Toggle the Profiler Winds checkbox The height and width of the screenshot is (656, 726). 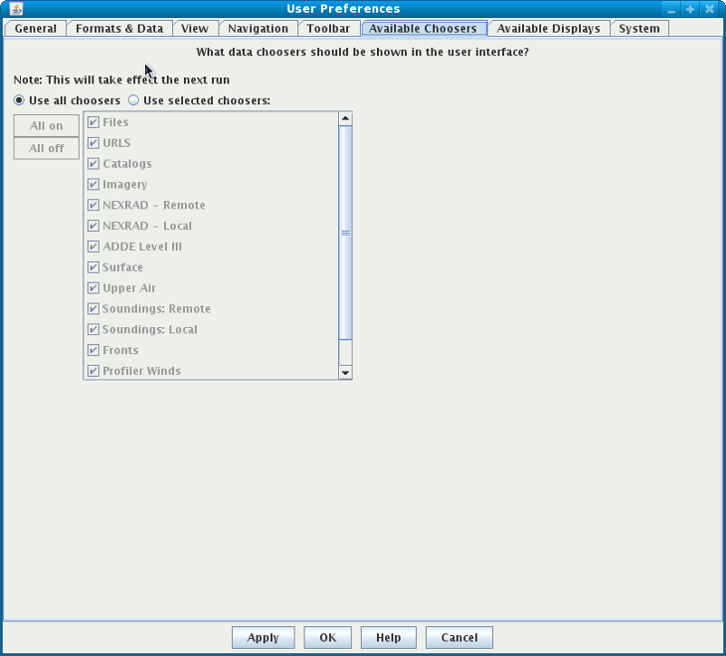click(x=93, y=371)
